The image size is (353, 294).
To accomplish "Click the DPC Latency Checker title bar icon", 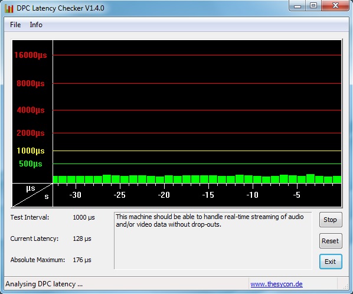I will pyautogui.click(x=9, y=8).
